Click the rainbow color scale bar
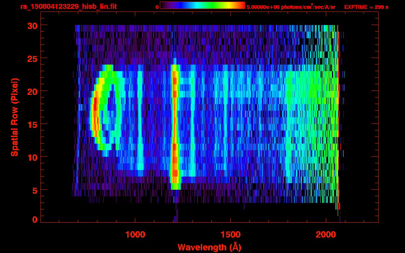 point(202,5)
